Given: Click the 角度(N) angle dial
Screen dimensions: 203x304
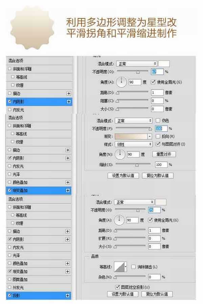Looking at the screenshot, I should click(120, 154).
